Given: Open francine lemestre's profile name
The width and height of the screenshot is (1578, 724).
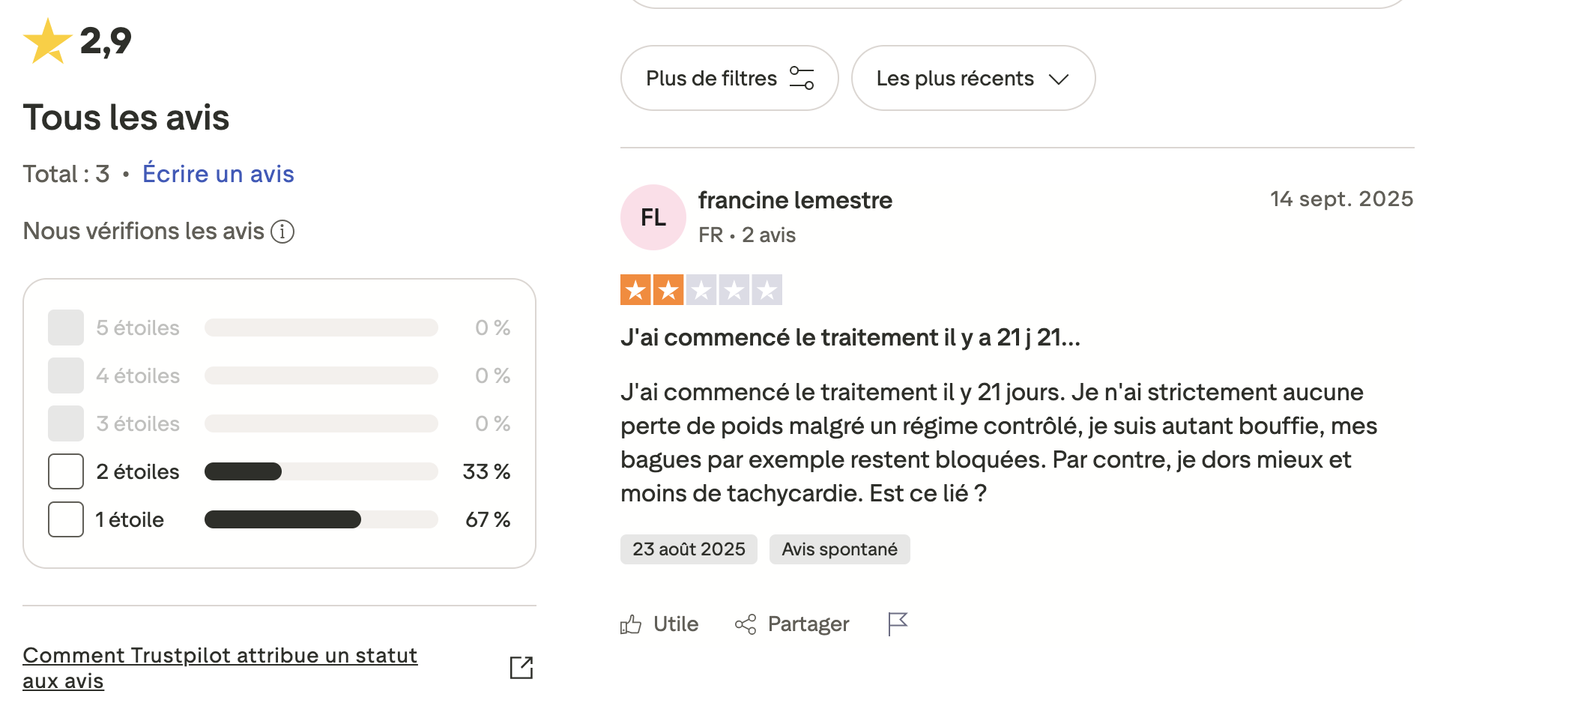Looking at the screenshot, I should click(x=795, y=200).
